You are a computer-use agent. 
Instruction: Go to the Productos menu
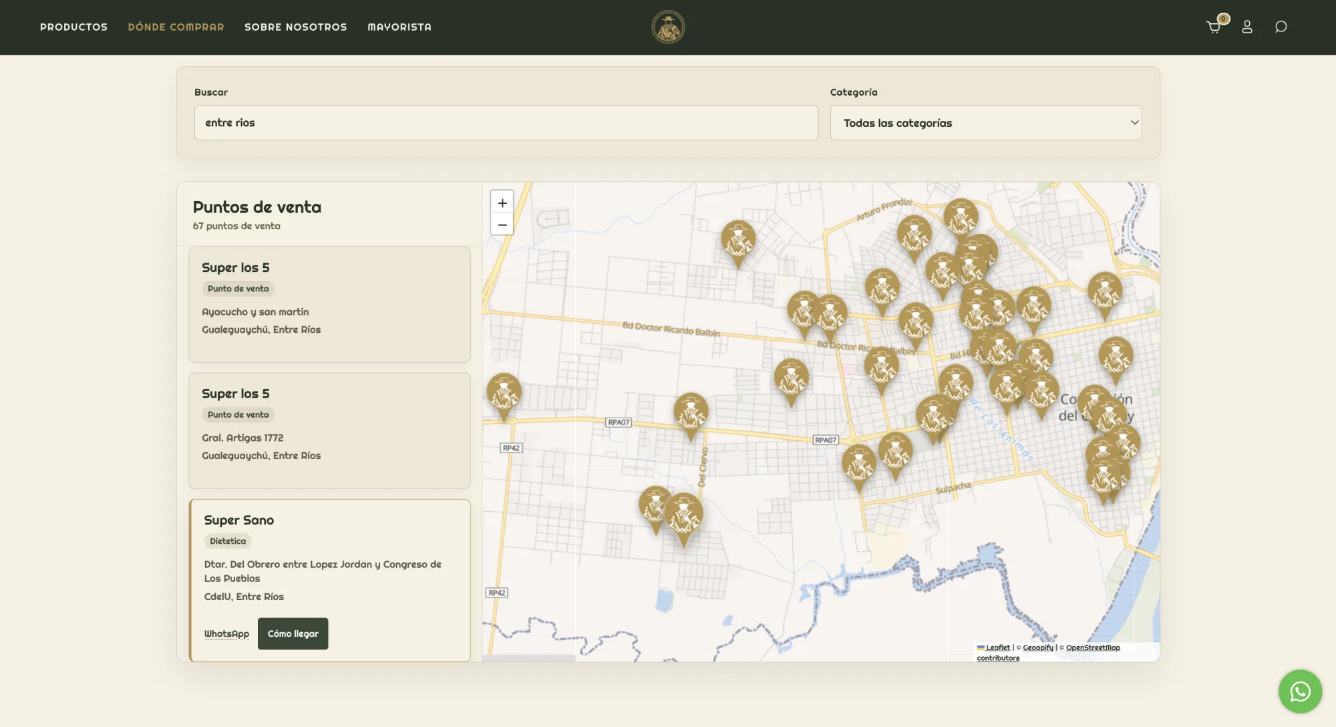(x=73, y=27)
